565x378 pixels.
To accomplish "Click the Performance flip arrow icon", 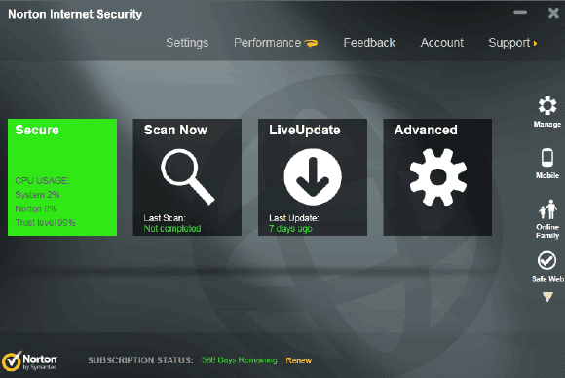I will pyautogui.click(x=311, y=43).
